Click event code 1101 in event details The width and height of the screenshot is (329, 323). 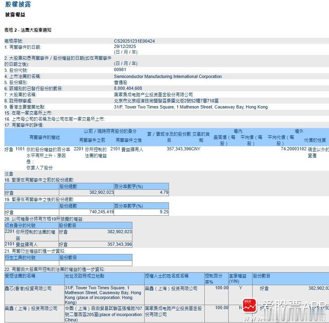tap(20, 149)
